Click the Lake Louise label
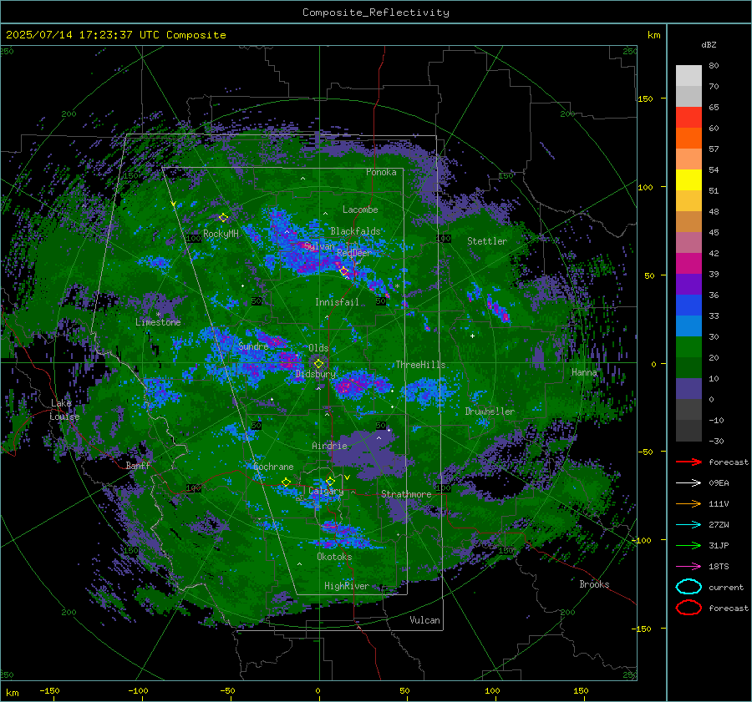 pos(64,410)
